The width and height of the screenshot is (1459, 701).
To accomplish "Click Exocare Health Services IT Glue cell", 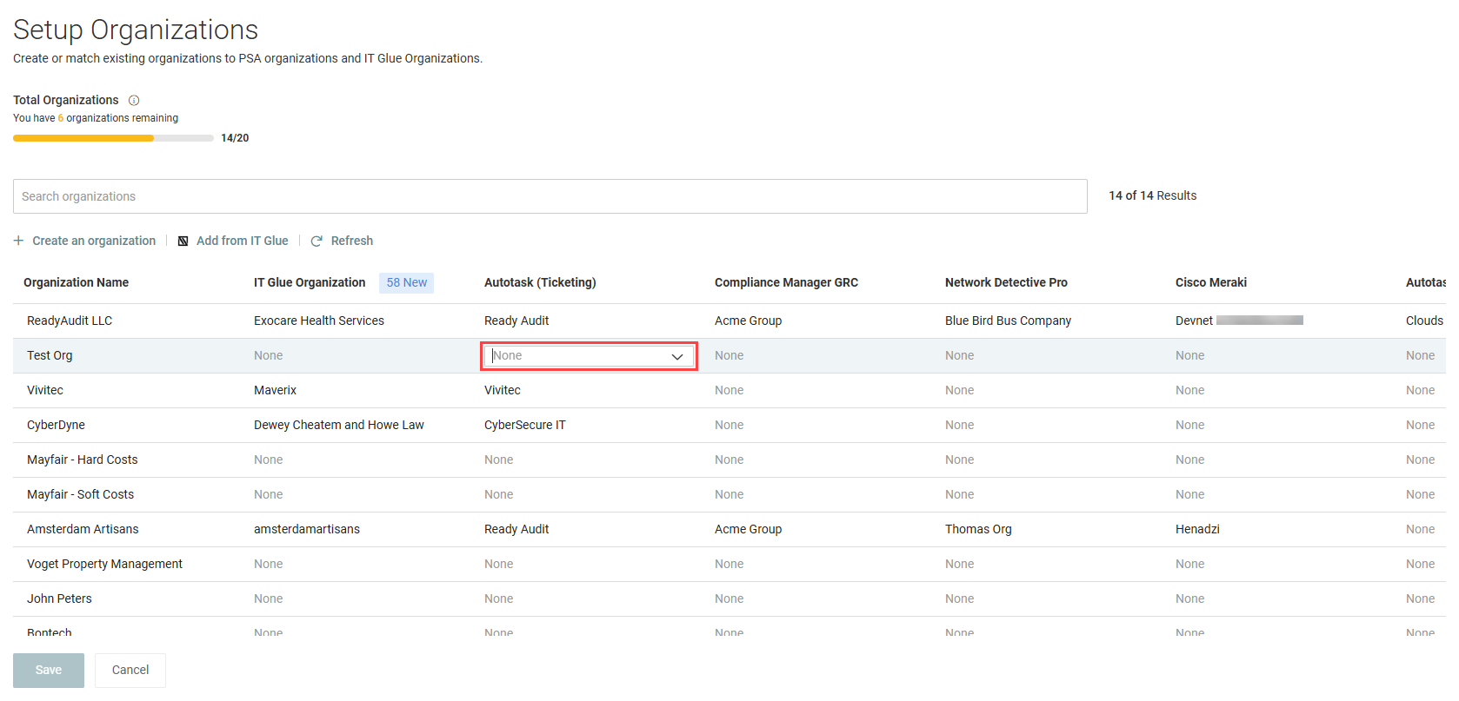I will [x=319, y=321].
